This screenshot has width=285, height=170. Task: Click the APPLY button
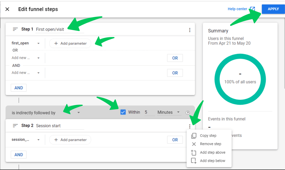tap(273, 9)
